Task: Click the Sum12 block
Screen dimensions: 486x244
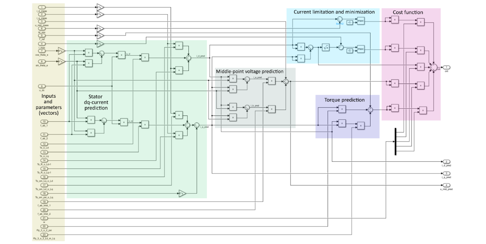Action: click(x=339, y=19)
